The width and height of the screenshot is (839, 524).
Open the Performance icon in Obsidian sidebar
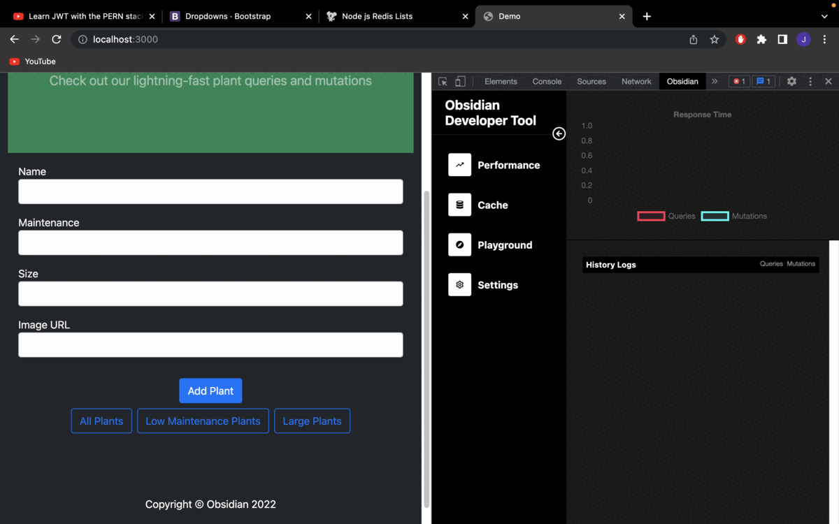pos(459,165)
